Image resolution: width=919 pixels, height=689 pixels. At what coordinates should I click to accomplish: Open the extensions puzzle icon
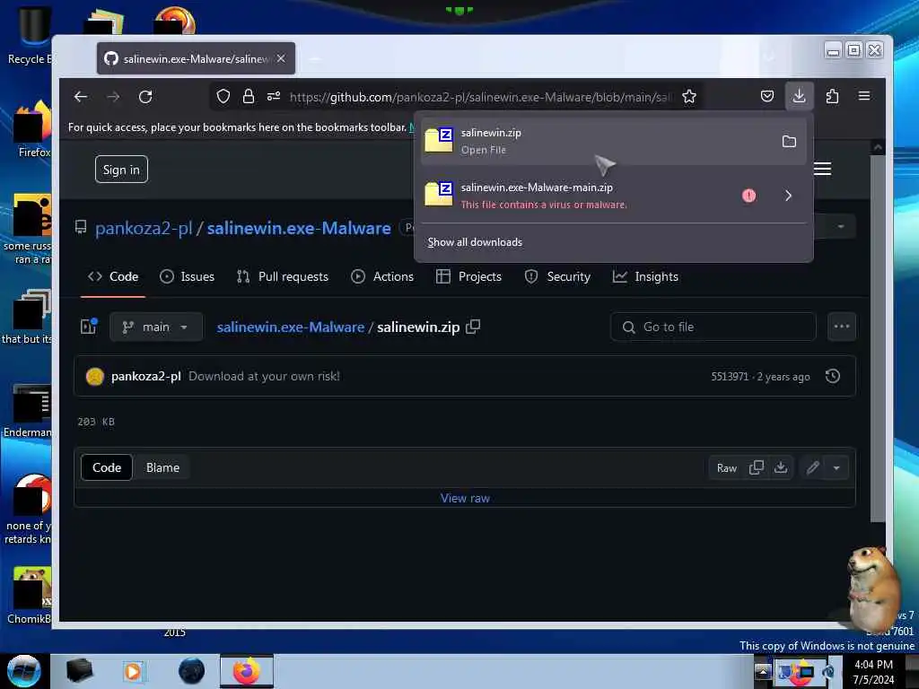click(832, 96)
